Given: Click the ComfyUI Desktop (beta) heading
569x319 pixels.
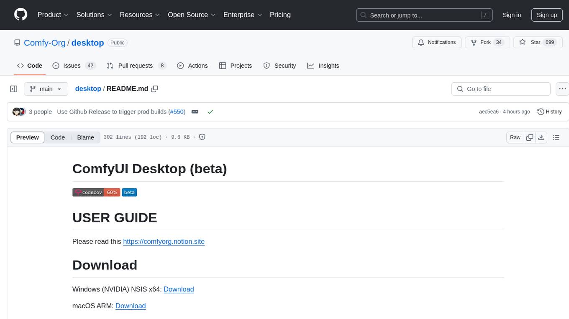Looking at the screenshot, I should 150,169.
